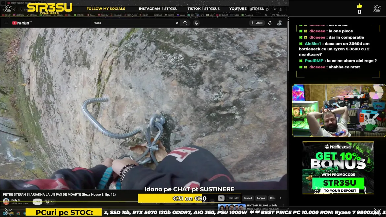Click diceeee's 'la one piece' message
The image size is (386, 217).
click(x=326, y=31)
